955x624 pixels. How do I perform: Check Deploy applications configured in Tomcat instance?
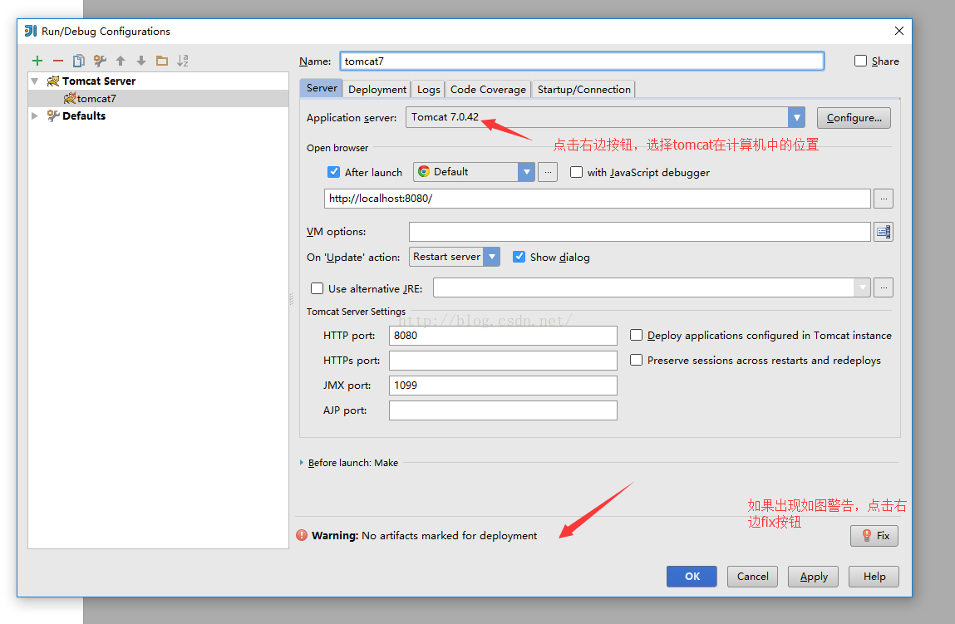point(636,335)
